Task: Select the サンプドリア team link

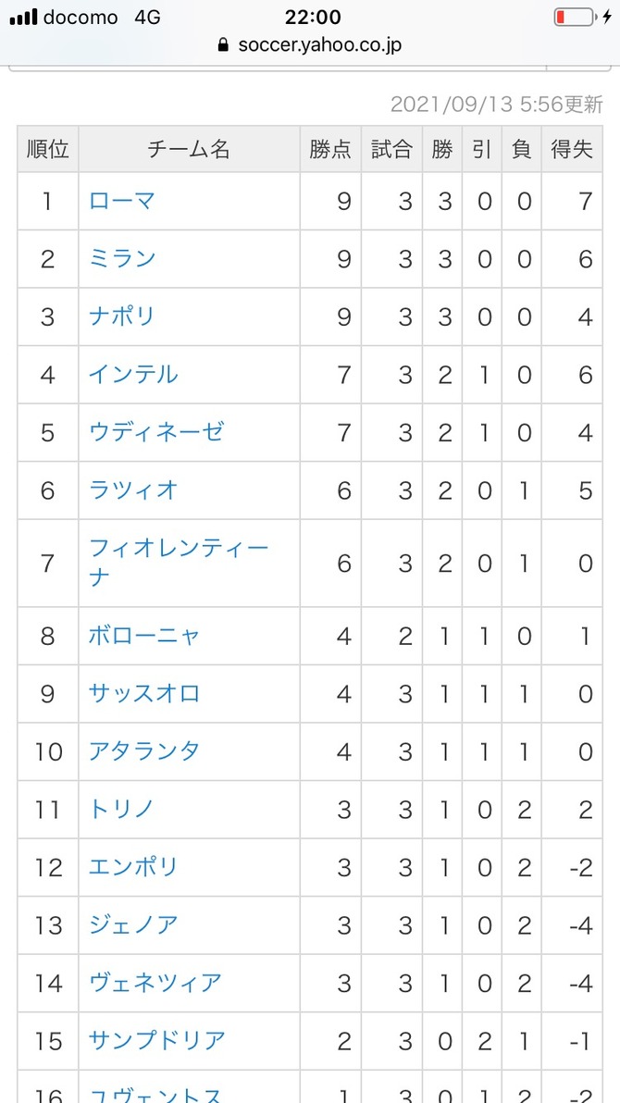Action: pyautogui.click(x=157, y=1040)
